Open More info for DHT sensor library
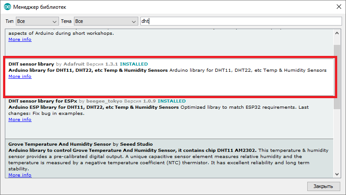This screenshot has height=195, width=346. (20, 76)
